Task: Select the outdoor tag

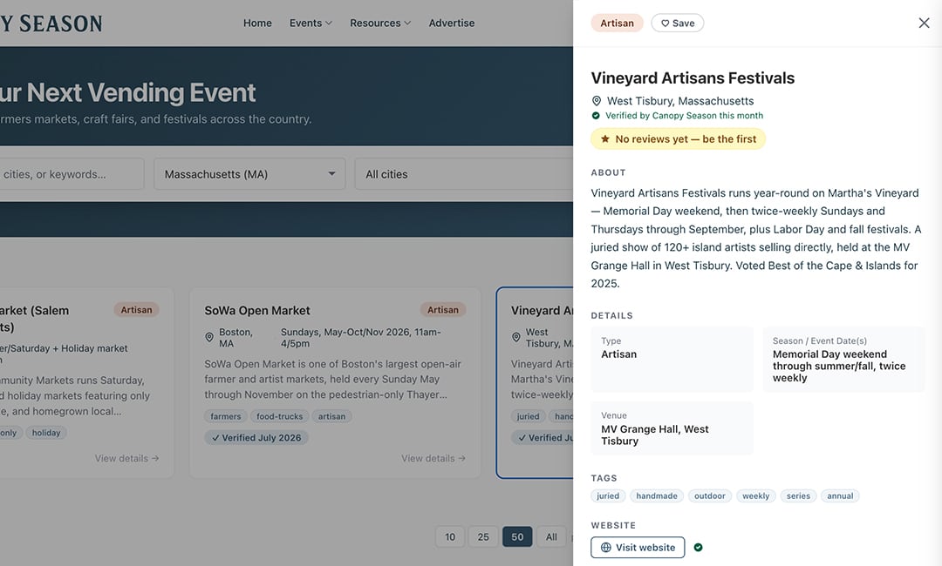Action: (x=709, y=495)
